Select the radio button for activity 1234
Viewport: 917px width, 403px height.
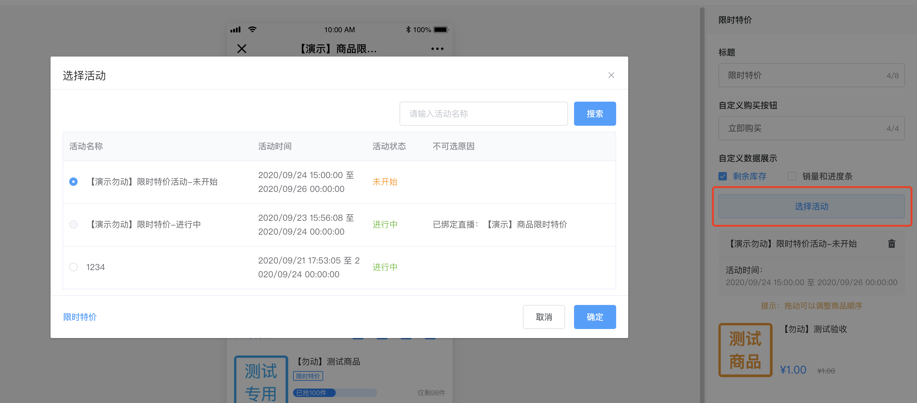pyautogui.click(x=73, y=267)
